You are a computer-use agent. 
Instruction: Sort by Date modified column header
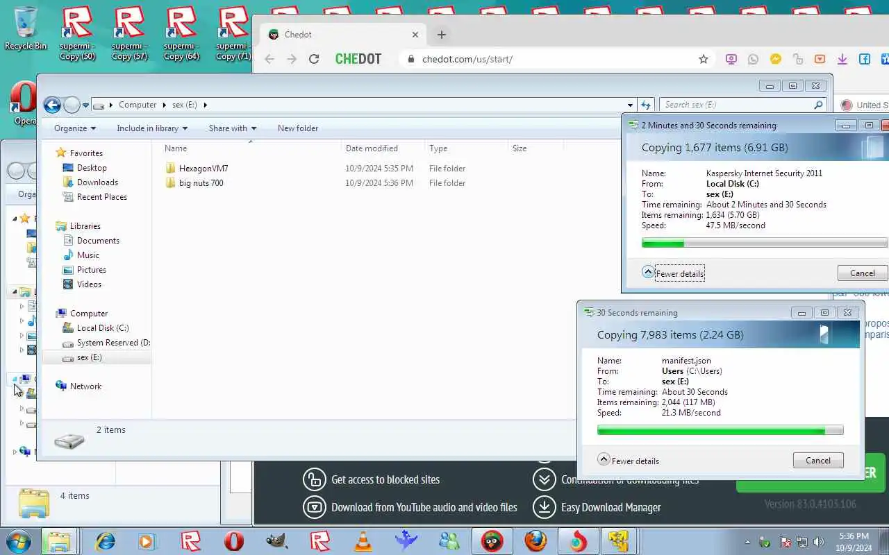click(383, 148)
